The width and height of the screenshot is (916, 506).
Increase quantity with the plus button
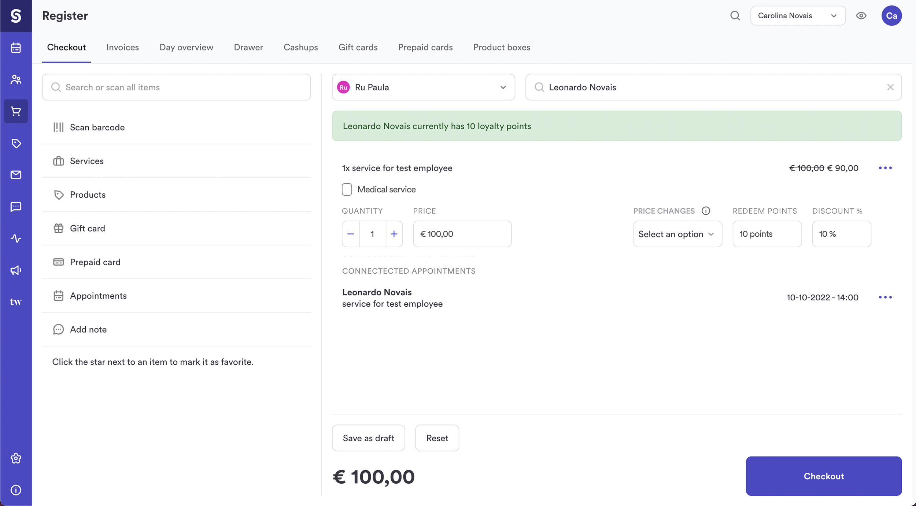(x=394, y=234)
